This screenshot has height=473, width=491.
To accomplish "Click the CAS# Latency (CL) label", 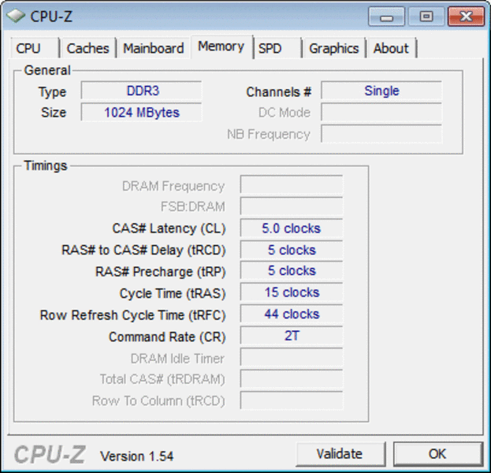I will tap(169, 229).
